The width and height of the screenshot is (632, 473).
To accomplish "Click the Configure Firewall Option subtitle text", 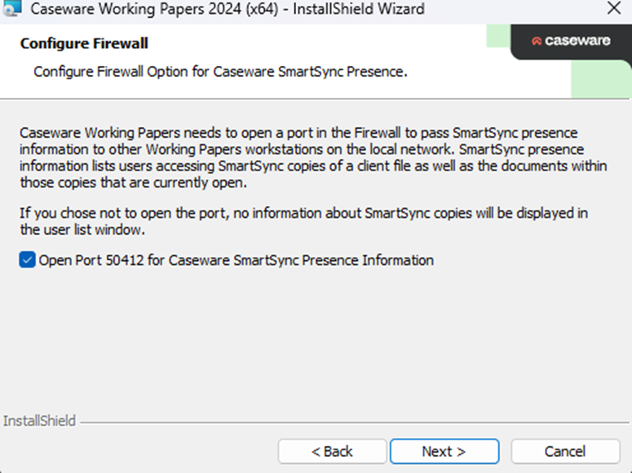I will (x=220, y=72).
